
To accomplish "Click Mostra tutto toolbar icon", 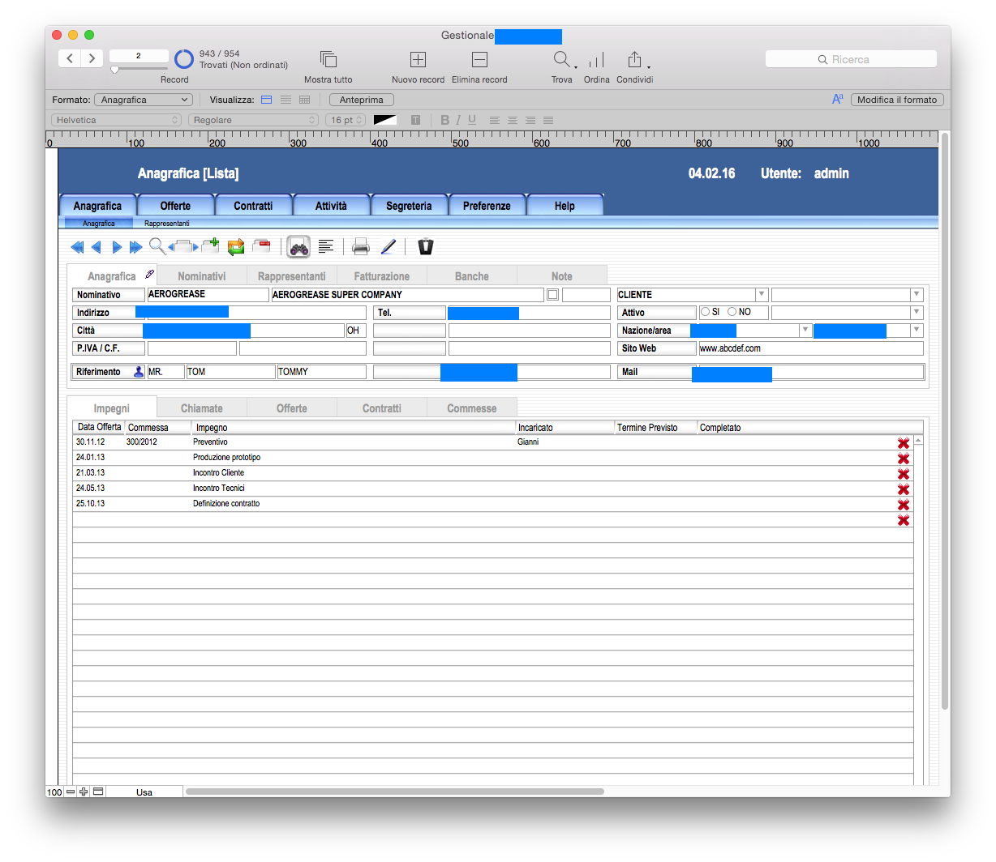I will (x=328, y=60).
